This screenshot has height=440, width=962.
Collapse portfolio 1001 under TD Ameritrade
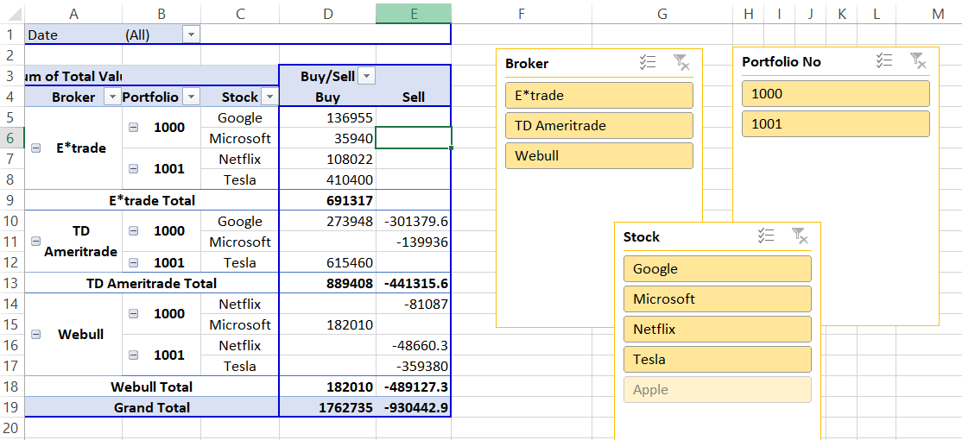tap(134, 263)
